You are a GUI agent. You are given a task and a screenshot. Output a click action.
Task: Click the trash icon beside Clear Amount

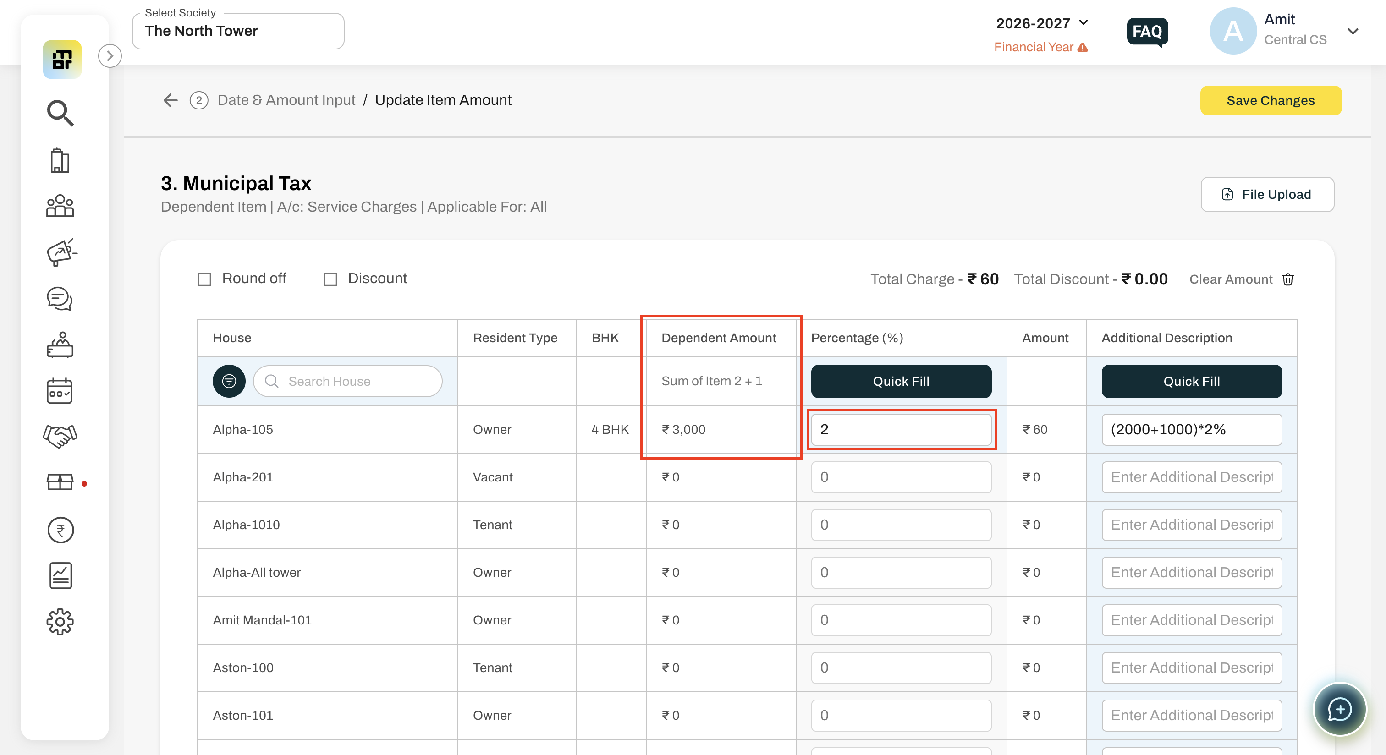coord(1287,279)
